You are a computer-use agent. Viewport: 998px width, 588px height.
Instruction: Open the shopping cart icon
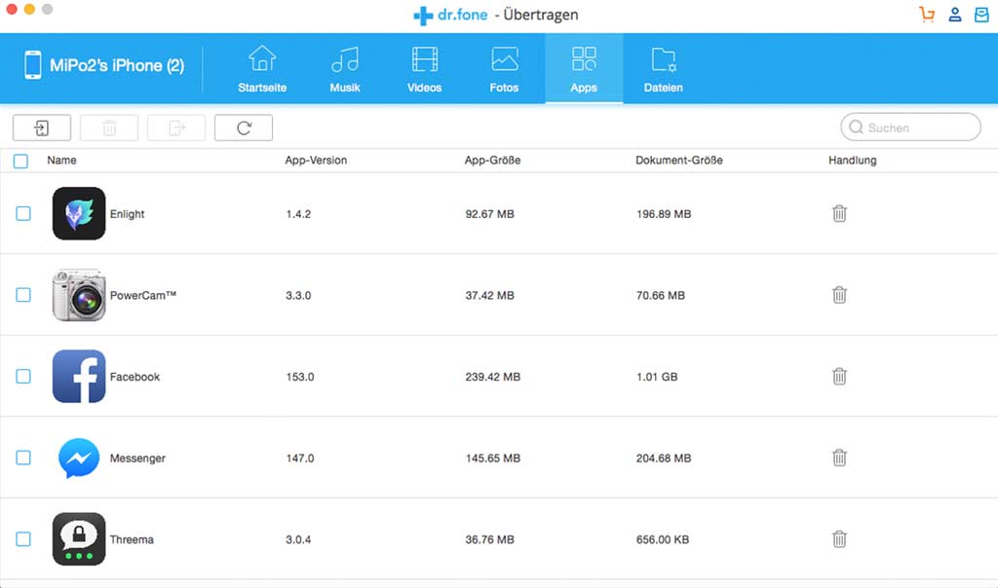coord(927,15)
